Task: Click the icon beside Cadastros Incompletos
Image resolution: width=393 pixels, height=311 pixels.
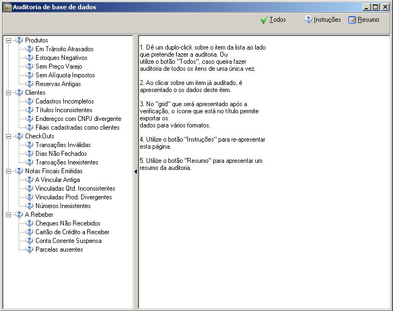Action: click(x=29, y=101)
